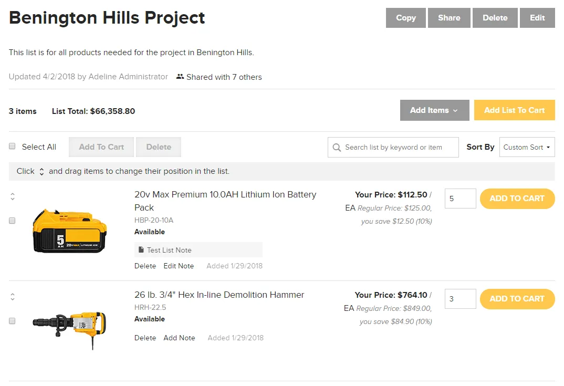Click Add Note under the demolition hammer
Screen dimensions: 564x386
click(179, 338)
